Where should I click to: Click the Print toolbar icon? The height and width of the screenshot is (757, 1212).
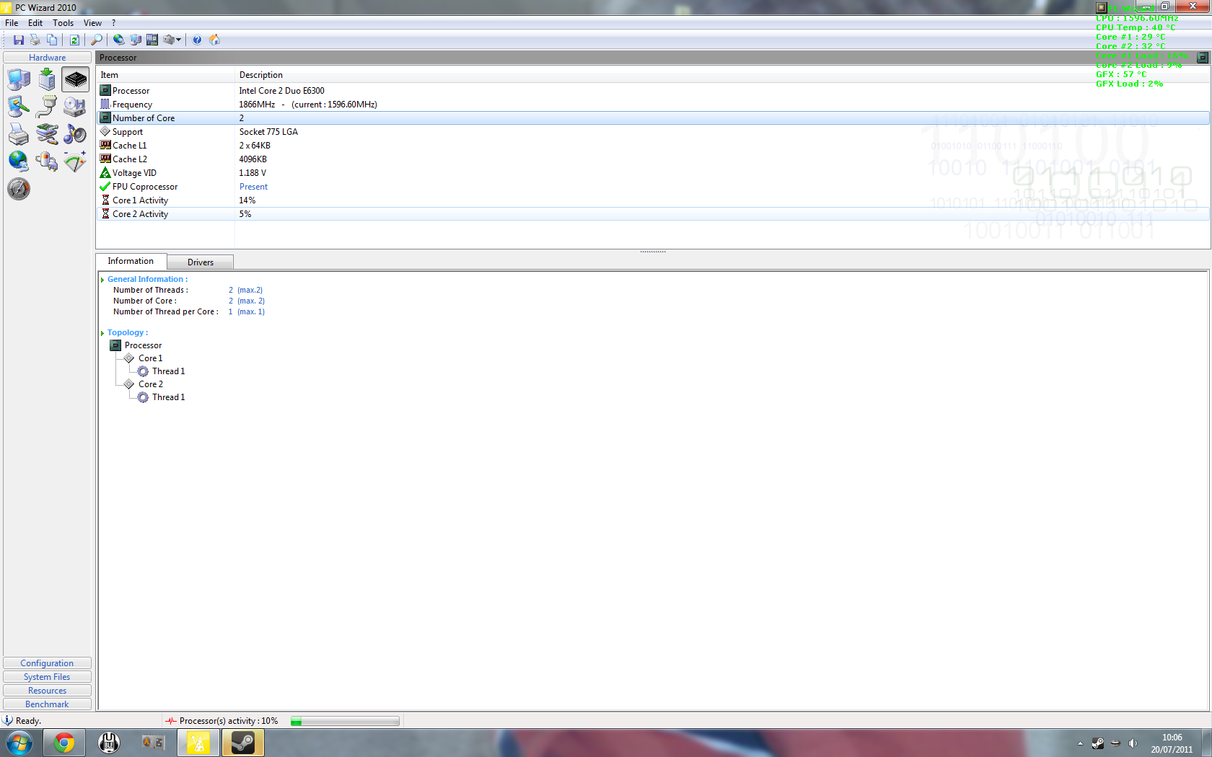click(35, 40)
